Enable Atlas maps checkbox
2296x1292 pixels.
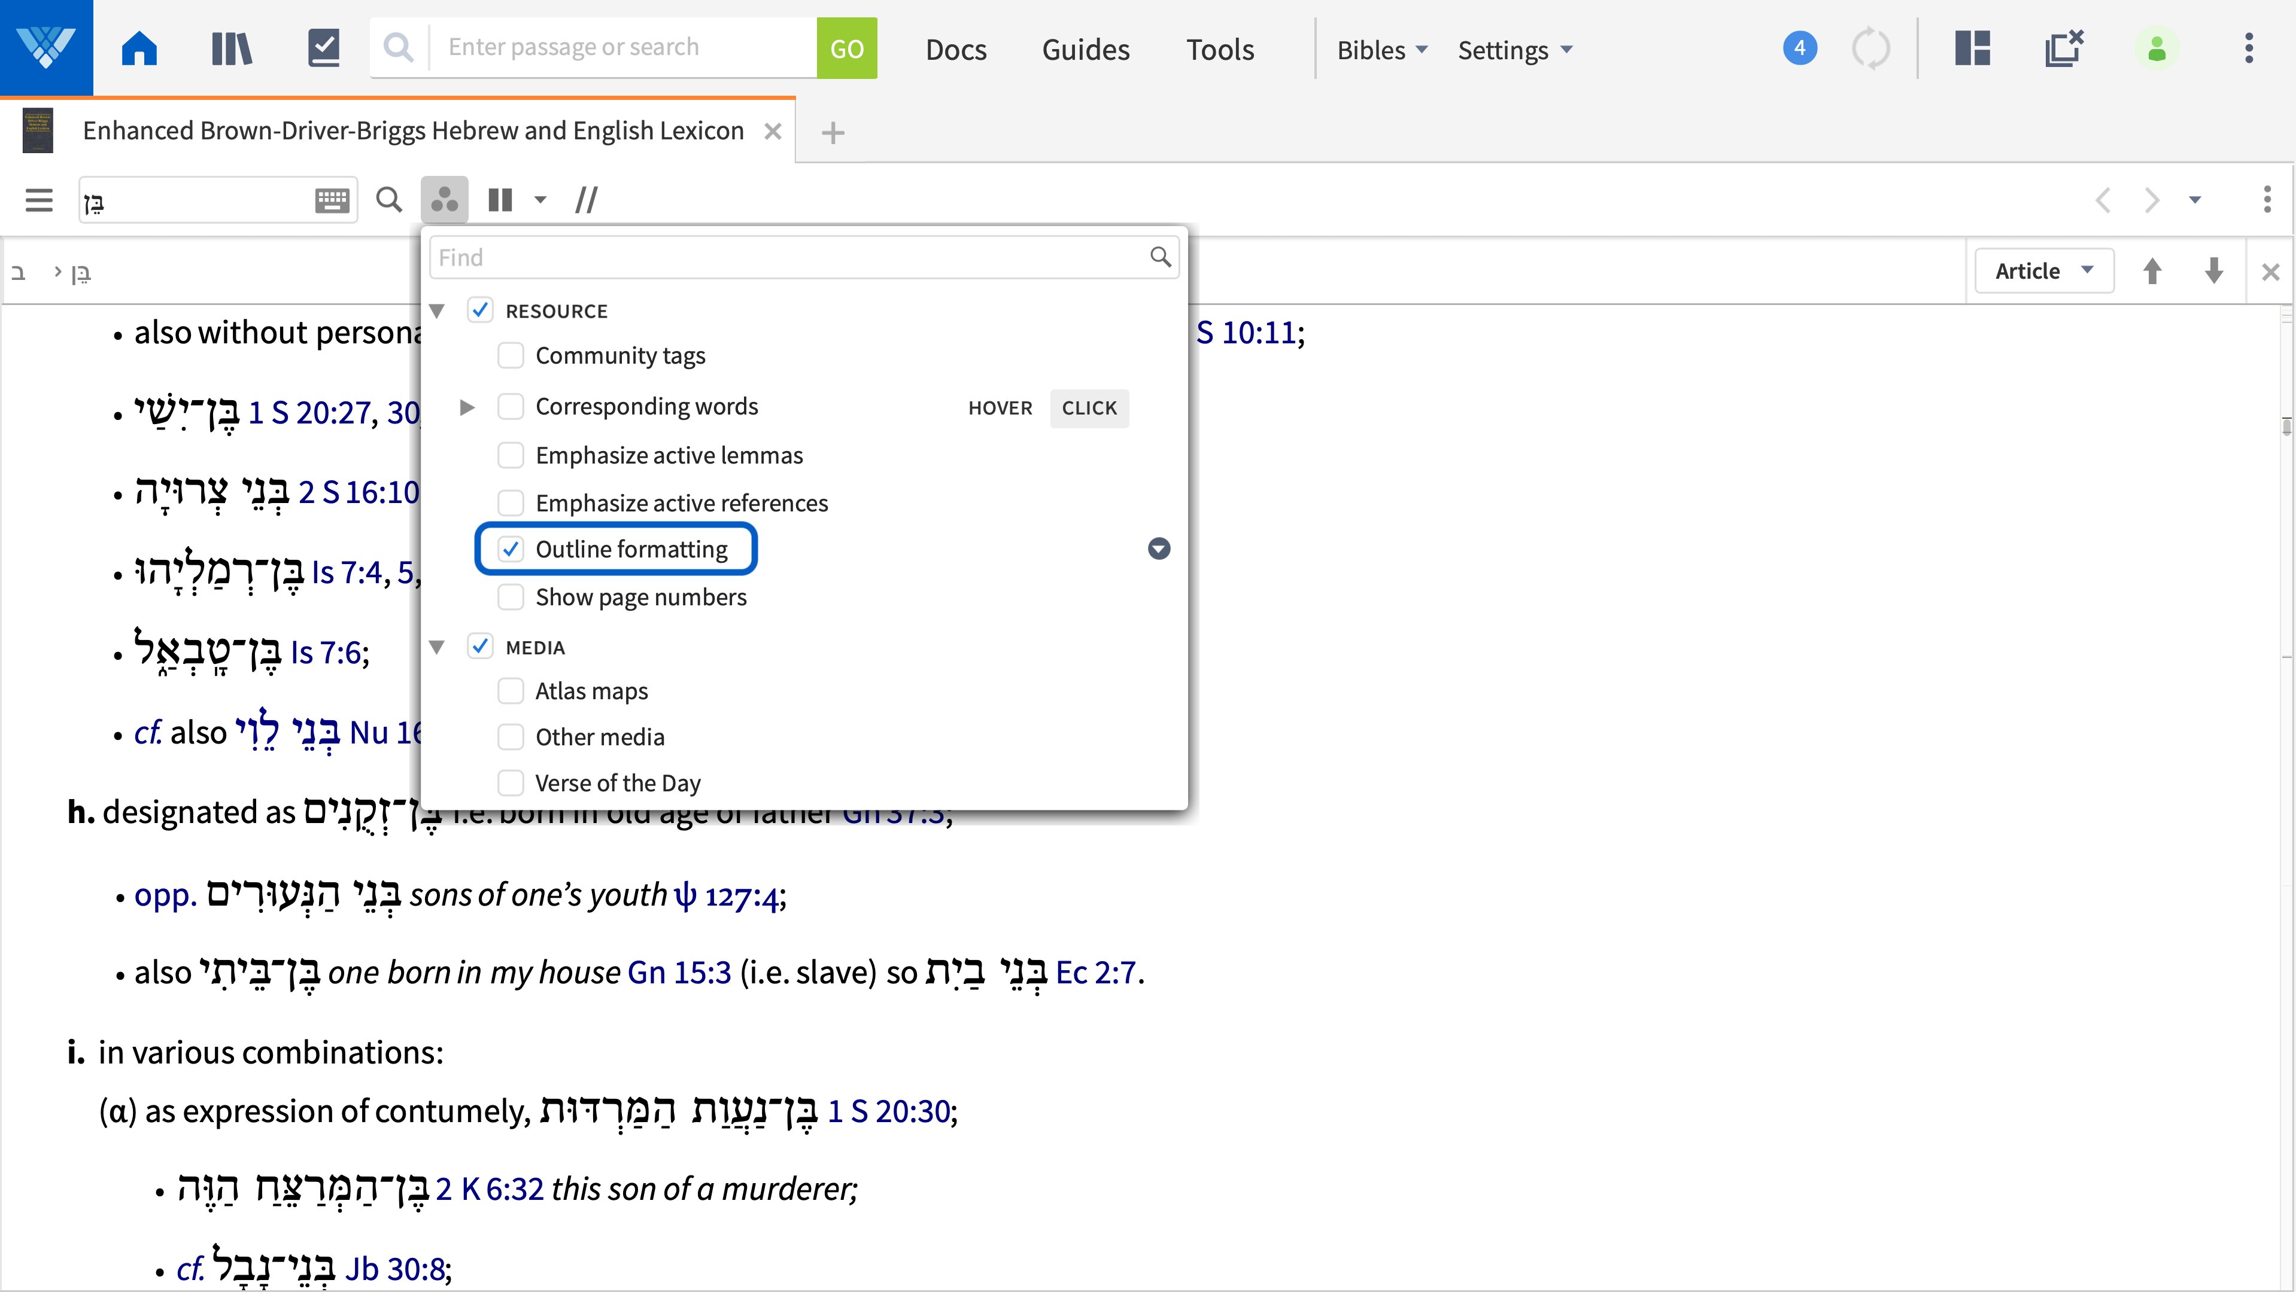[x=510, y=691]
